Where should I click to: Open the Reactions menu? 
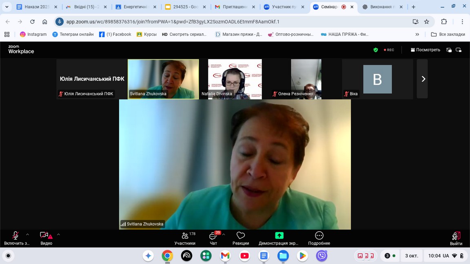click(x=241, y=238)
